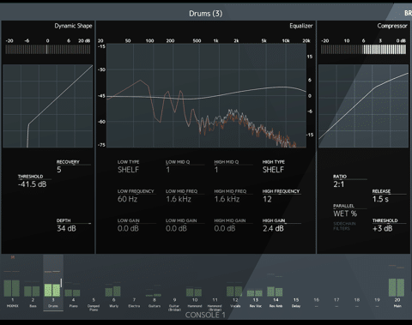Select the Rev Voc channel 13

point(256,283)
